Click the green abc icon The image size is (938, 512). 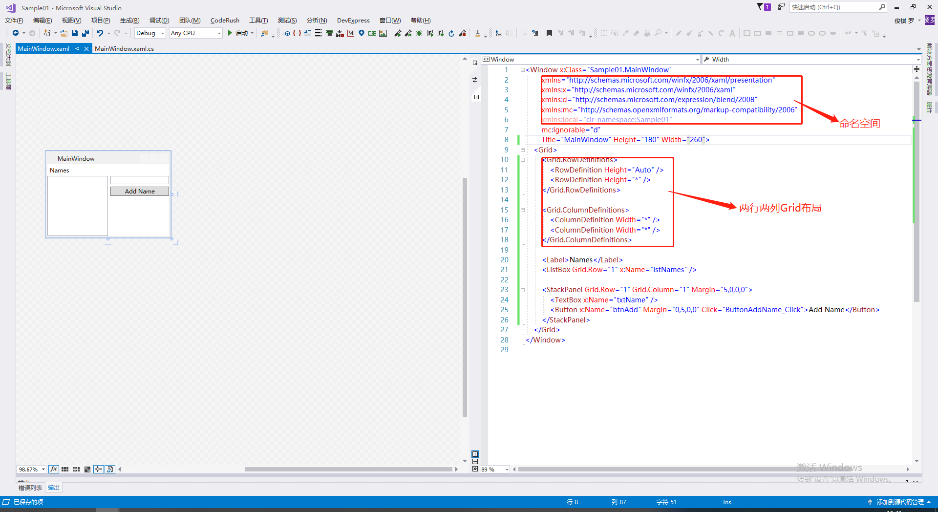tap(372, 33)
